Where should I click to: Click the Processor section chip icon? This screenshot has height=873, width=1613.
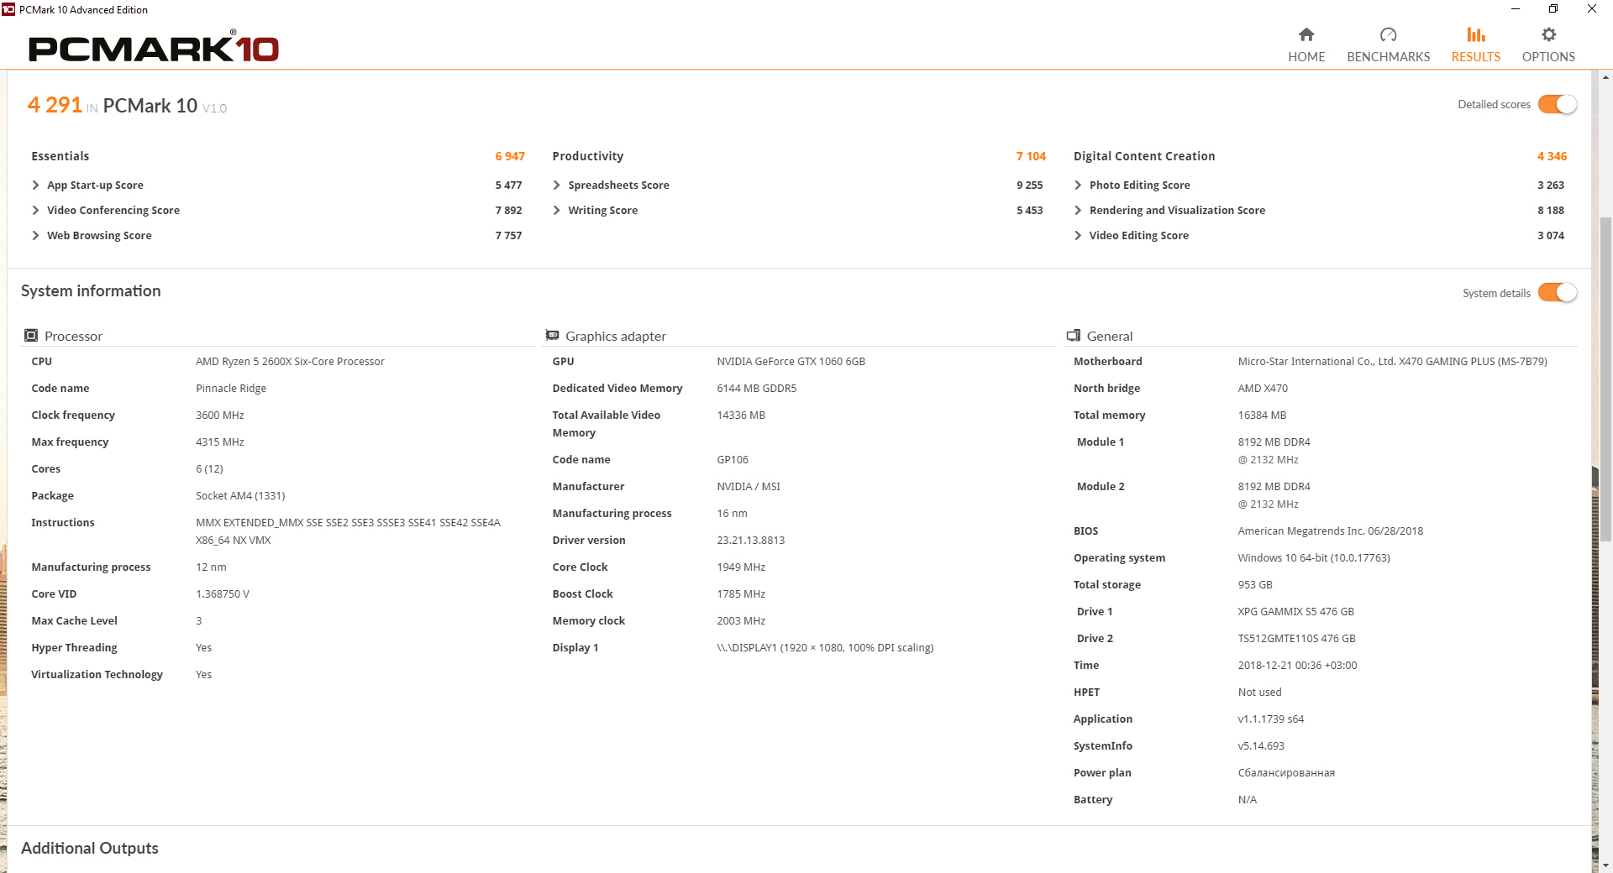point(31,336)
